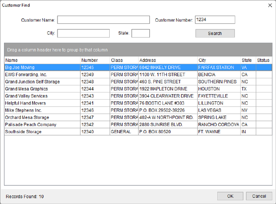Click the Search button

(215, 33)
